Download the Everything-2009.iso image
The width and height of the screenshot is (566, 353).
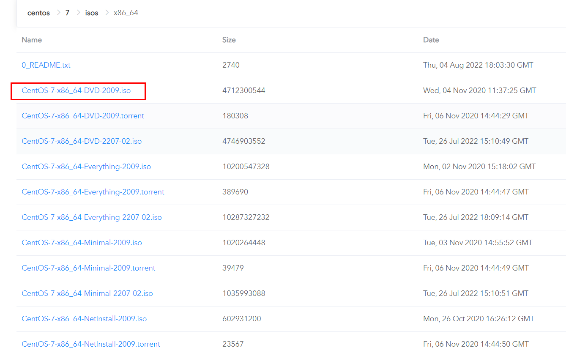(x=86, y=167)
